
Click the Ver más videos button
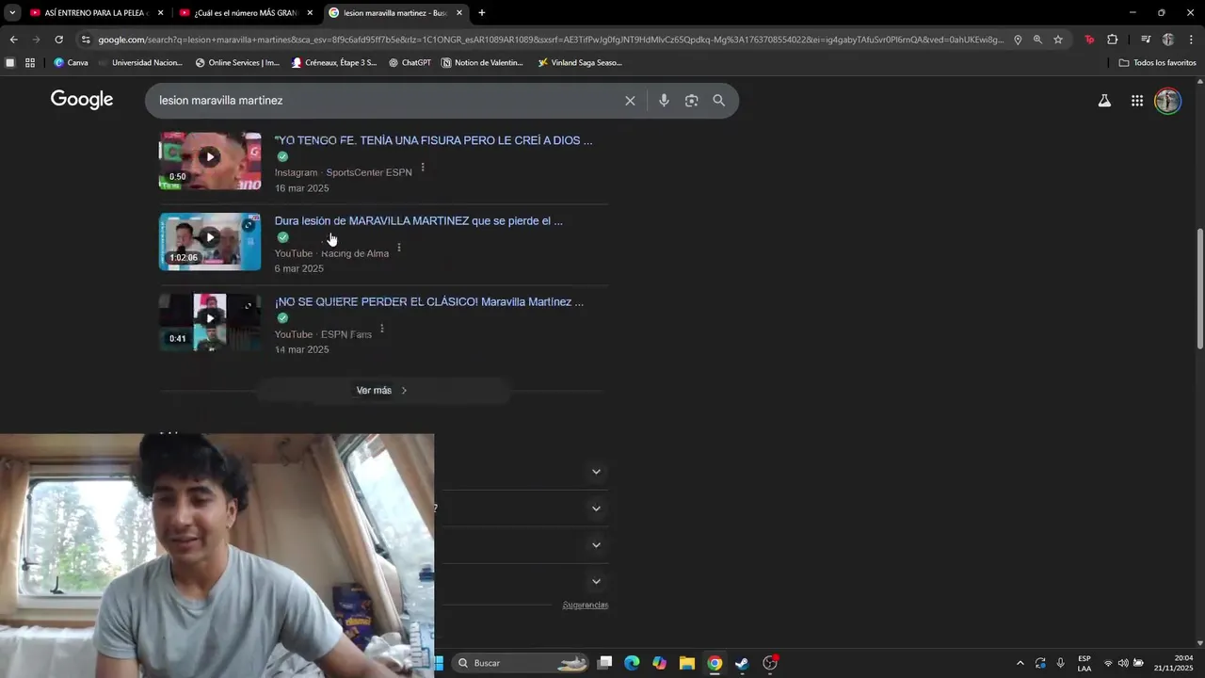382,391
